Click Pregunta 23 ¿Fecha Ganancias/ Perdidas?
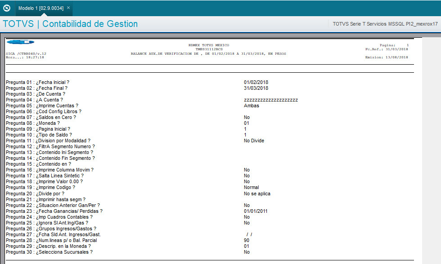Screen dimensions: 441x264 54,211
